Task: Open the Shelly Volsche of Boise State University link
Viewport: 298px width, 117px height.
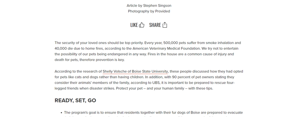Action: pos(135,71)
